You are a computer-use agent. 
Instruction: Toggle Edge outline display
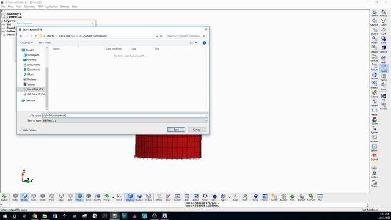point(61,197)
